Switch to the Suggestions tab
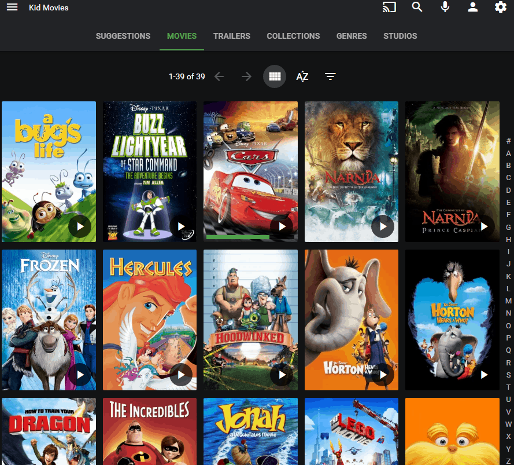The width and height of the screenshot is (514, 465). 123,36
